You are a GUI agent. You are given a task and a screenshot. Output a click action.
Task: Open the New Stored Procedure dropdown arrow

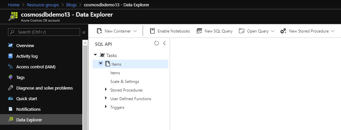click(x=333, y=31)
